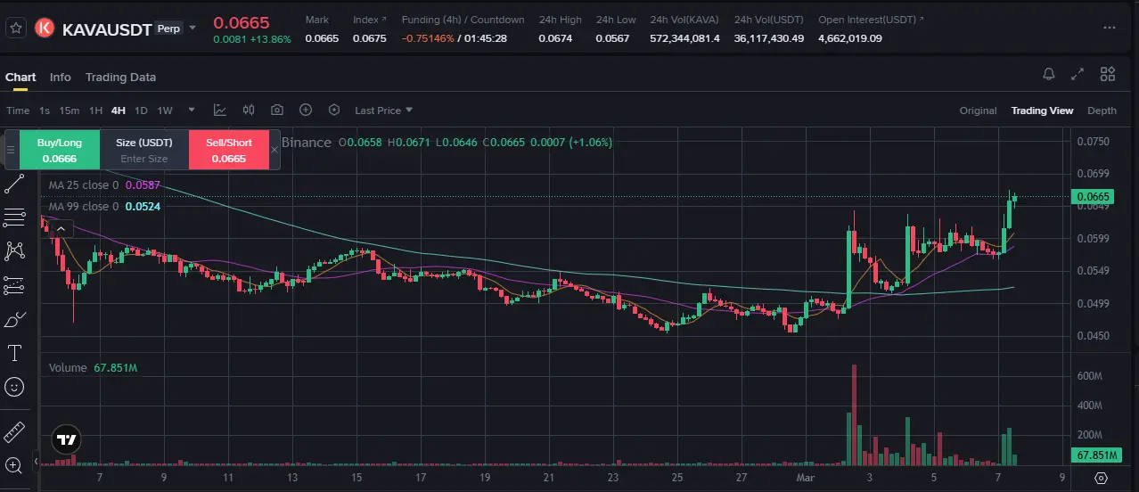This screenshot has height=492, width=1139.
Task: Select the 1s interval
Action: (x=45, y=111)
